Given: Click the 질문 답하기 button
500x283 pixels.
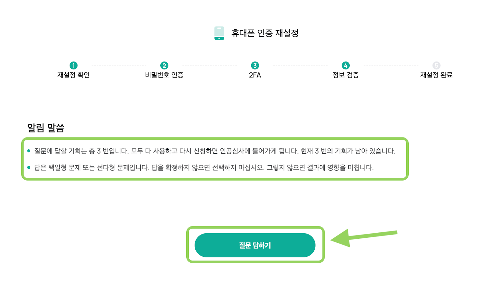Looking at the screenshot, I should (x=255, y=245).
